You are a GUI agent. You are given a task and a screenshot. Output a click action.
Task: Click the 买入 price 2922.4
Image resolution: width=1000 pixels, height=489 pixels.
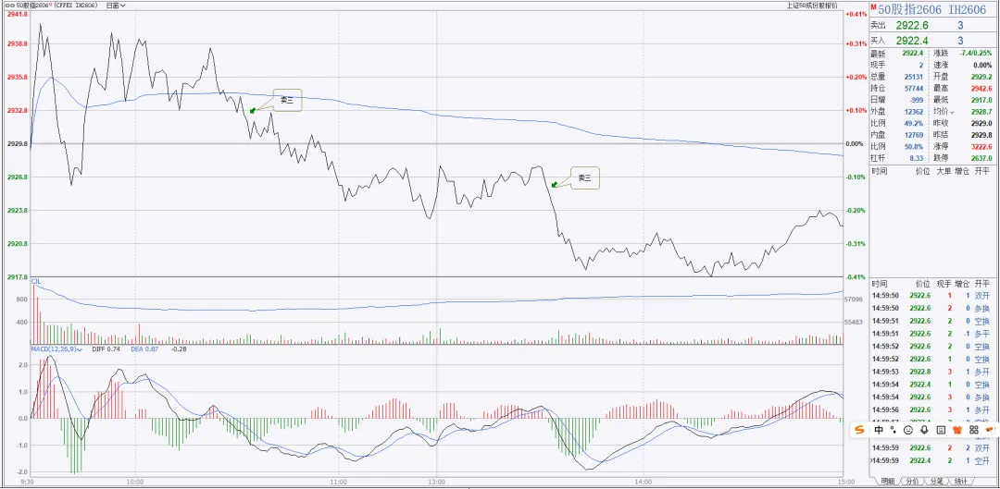(912, 41)
